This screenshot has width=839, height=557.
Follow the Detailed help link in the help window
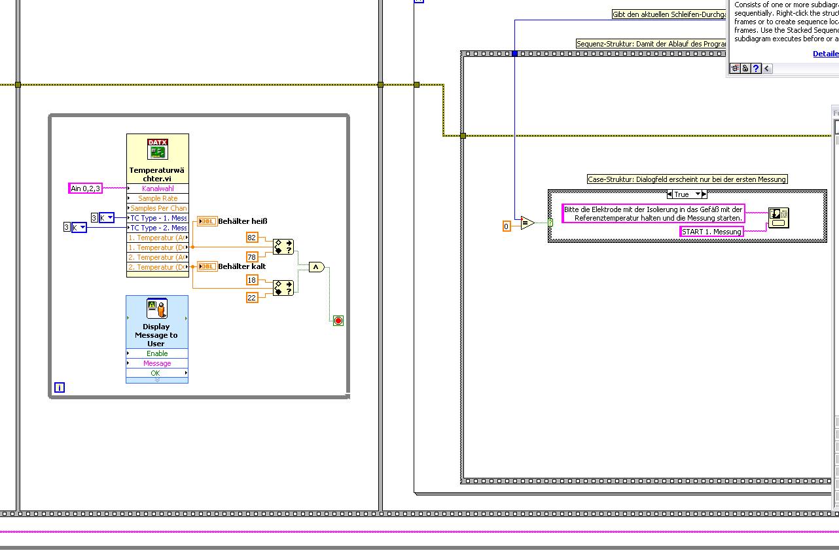click(x=825, y=54)
